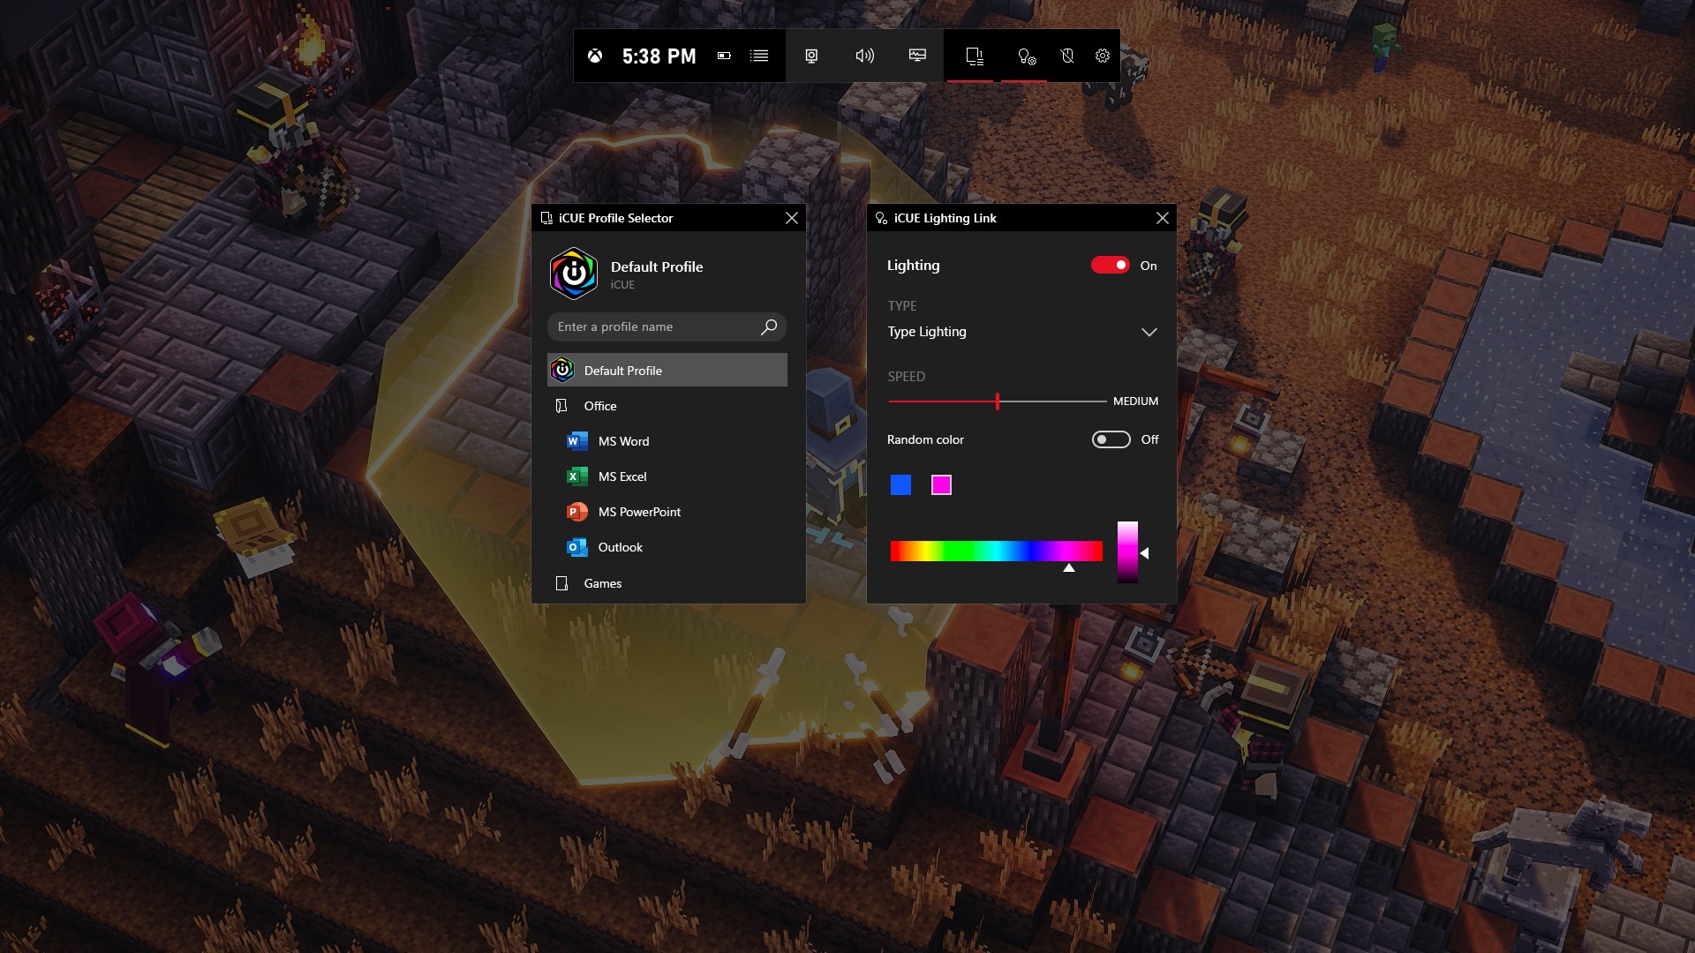Image resolution: width=1695 pixels, height=953 pixels.
Task: Expand the Office profile group
Action: tap(600, 405)
